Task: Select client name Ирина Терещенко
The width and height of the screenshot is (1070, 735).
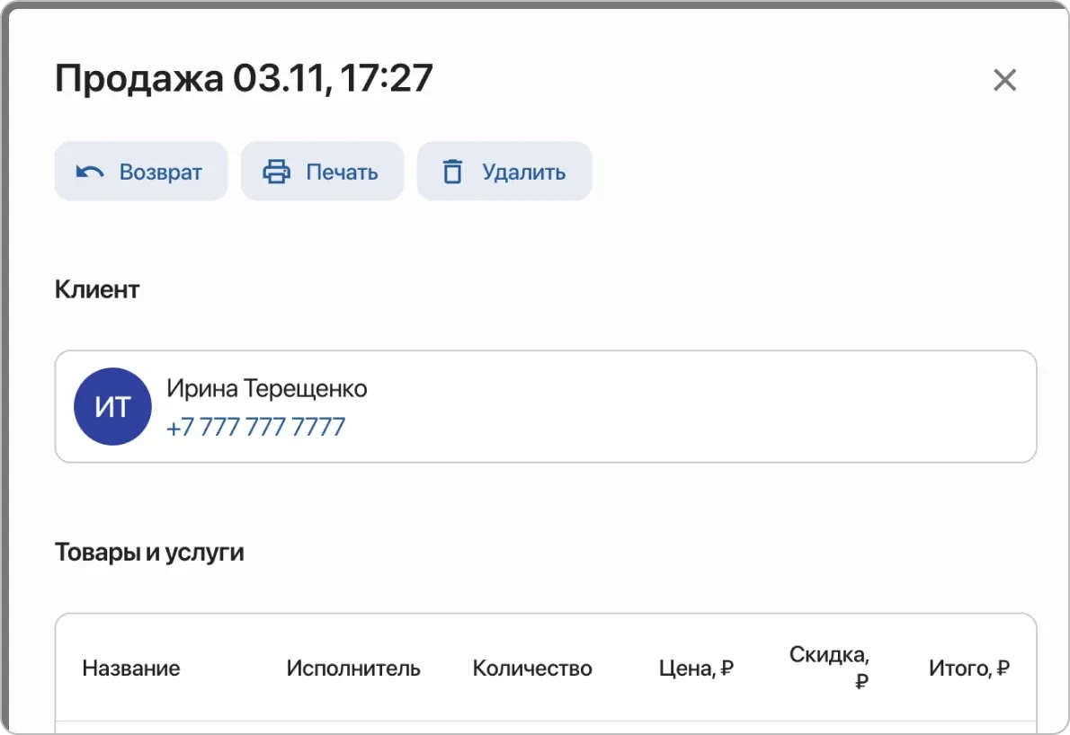Action: click(x=266, y=388)
